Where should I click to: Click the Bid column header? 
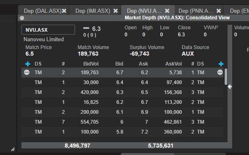(x=119, y=64)
